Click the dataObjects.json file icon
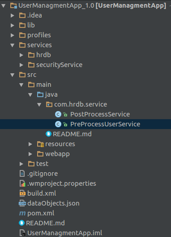 [22, 203]
